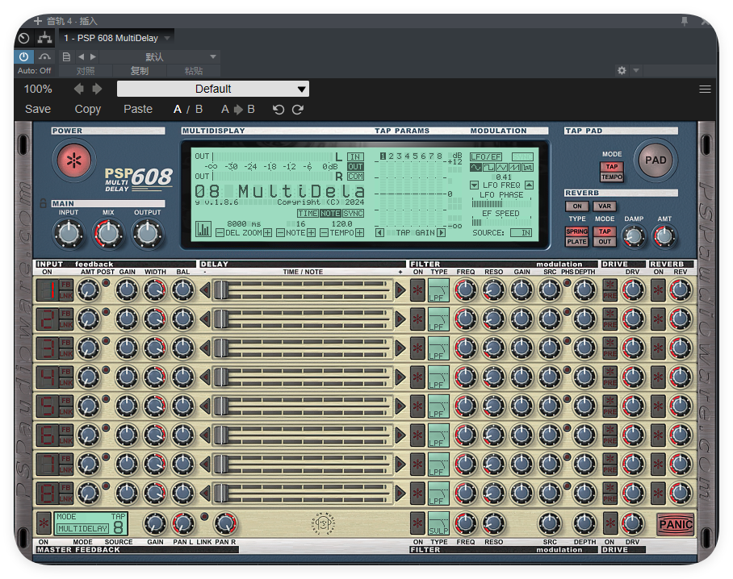Open the PSP 608 MultiDelay plugin selector

point(117,38)
